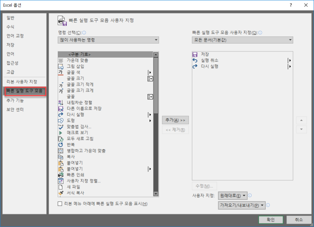Click scrollbar down arrow in command list
The width and height of the screenshot is (314, 227).
[156, 194]
